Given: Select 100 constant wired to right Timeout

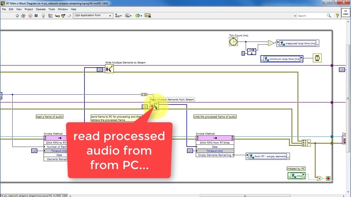Looking at the screenshot, I should 190,151.
